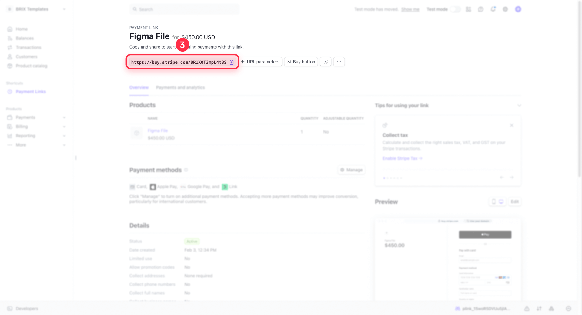Dismiss the Collect tax tip with the X

click(512, 125)
